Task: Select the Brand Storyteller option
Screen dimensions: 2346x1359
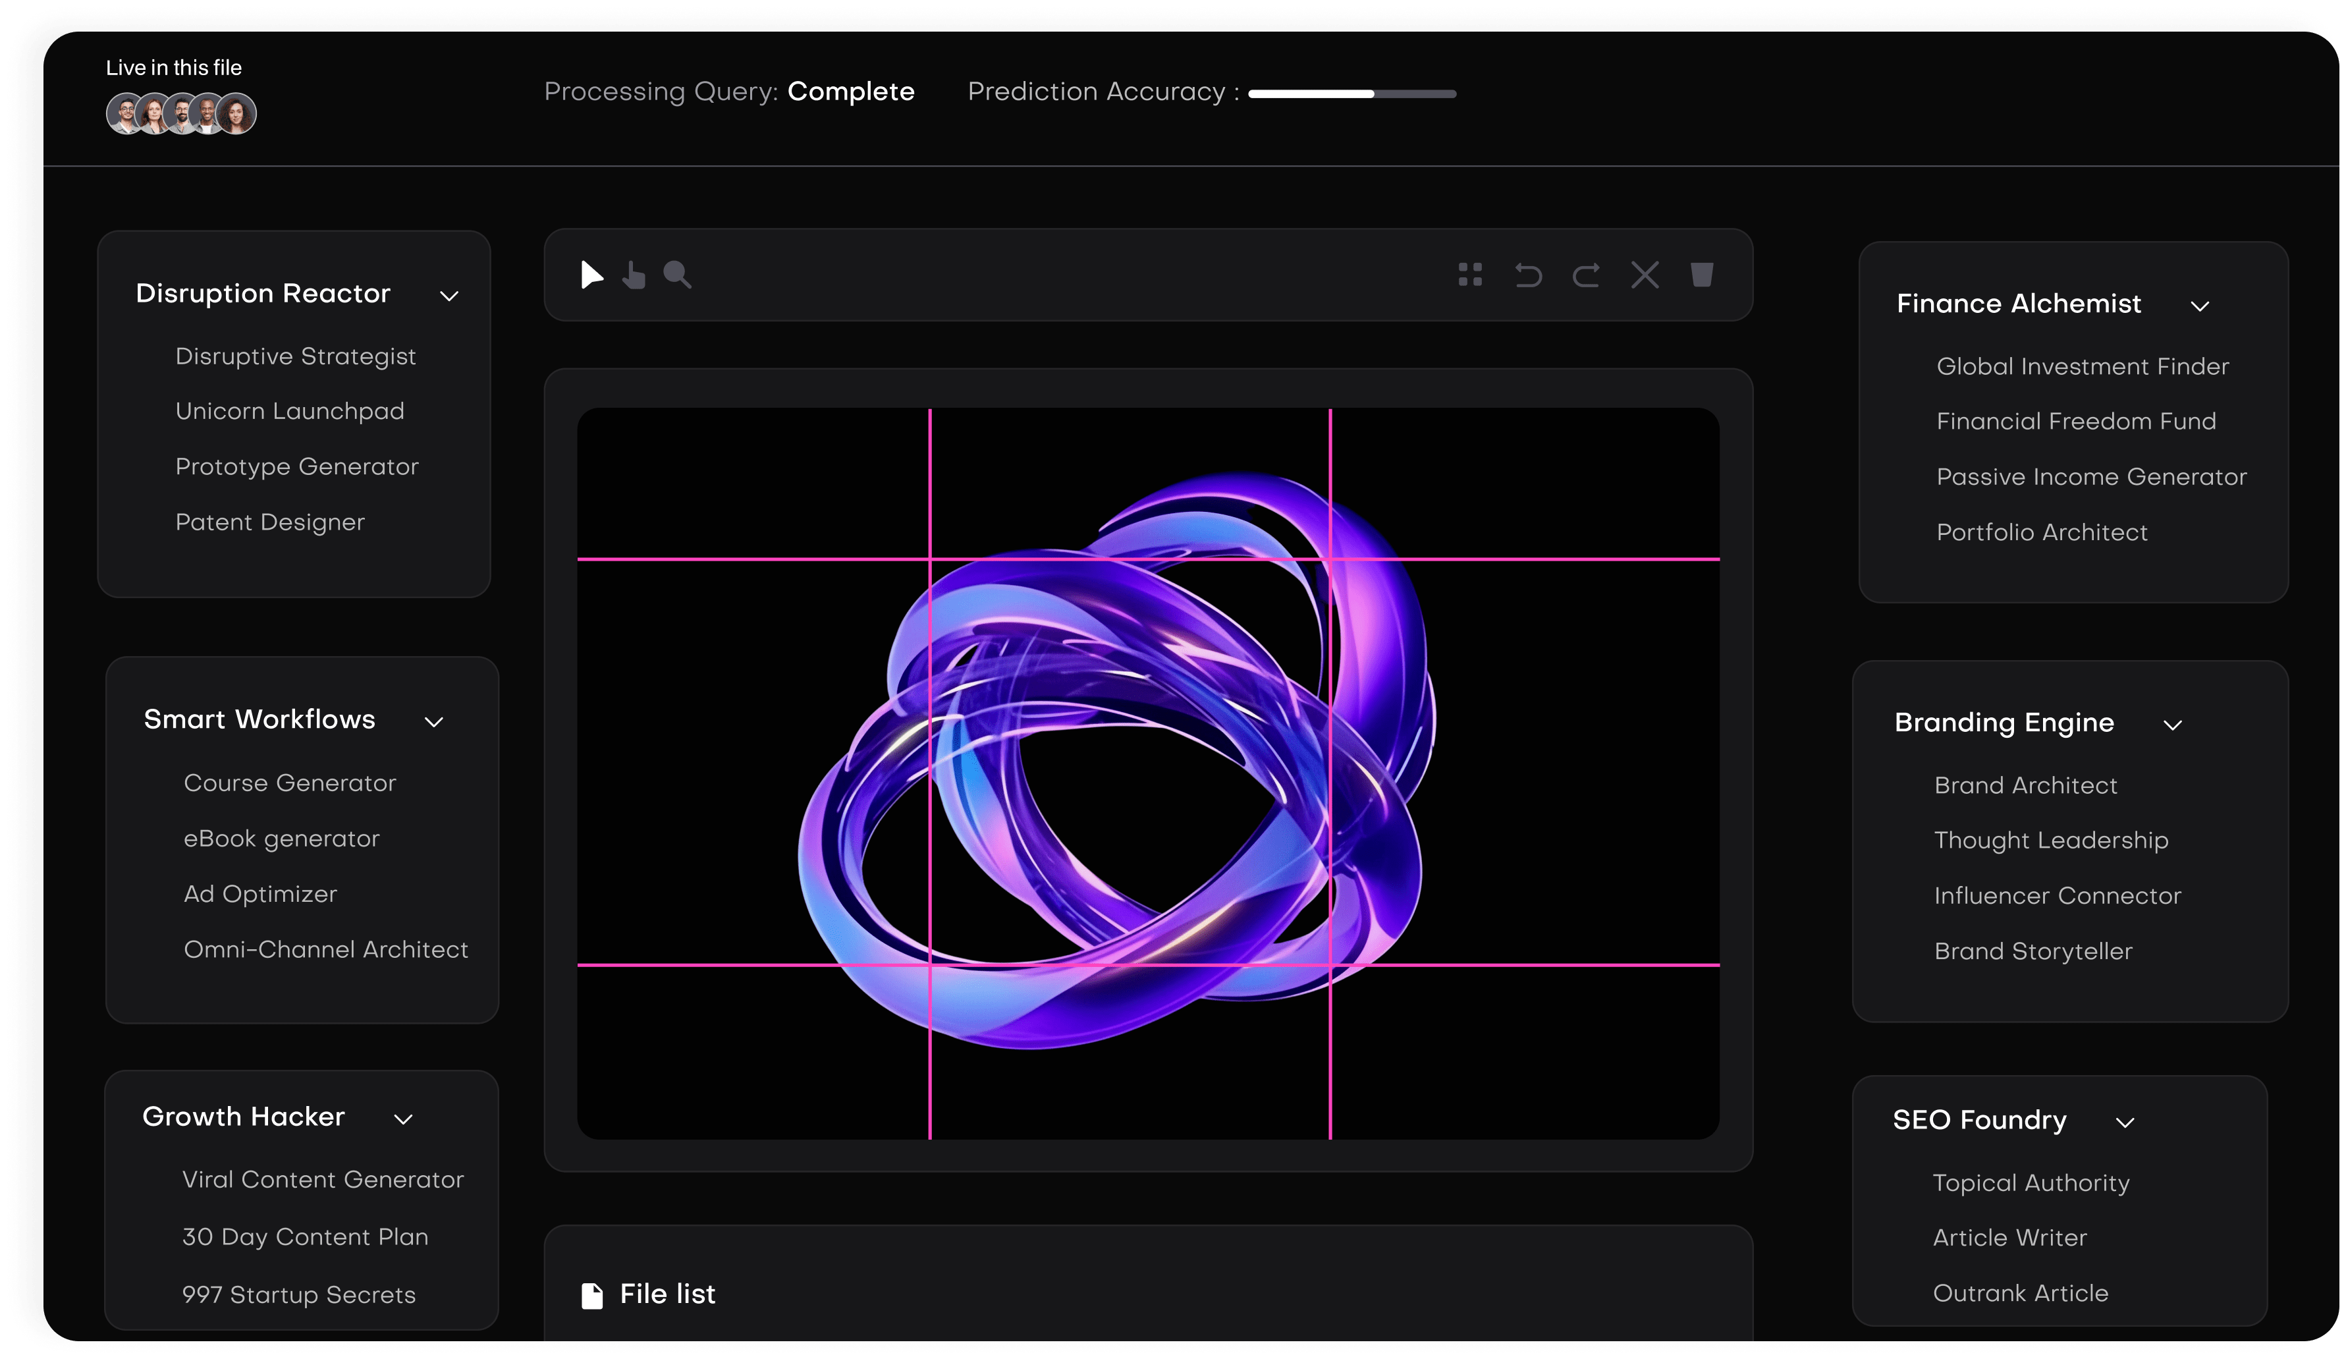Action: (x=2034, y=951)
